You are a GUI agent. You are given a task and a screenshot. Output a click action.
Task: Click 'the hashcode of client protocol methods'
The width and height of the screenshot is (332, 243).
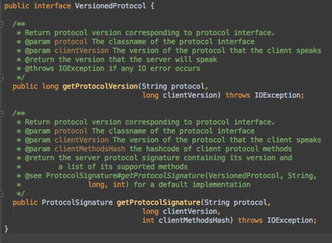211,149
